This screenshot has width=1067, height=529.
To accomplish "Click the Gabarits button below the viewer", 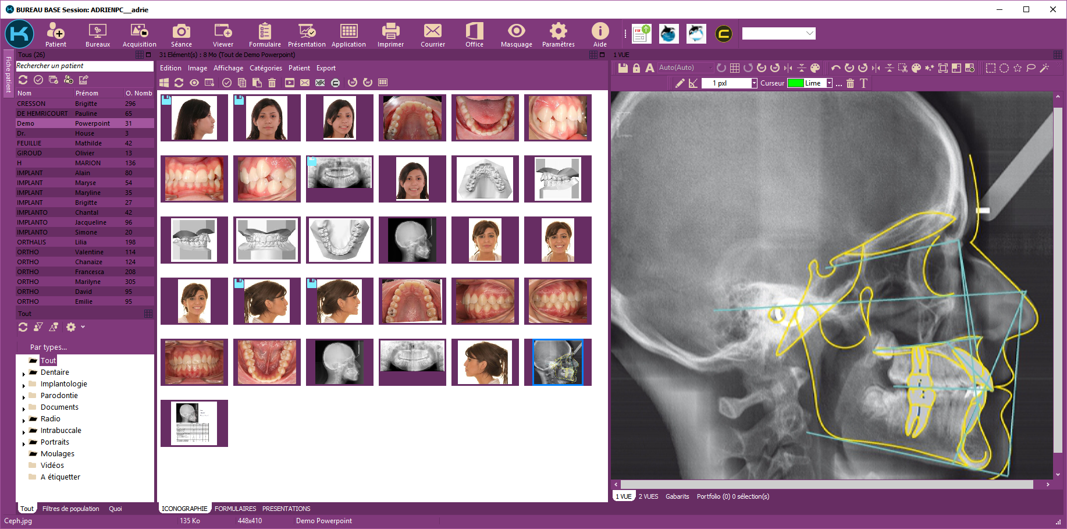I will click(677, 496).
